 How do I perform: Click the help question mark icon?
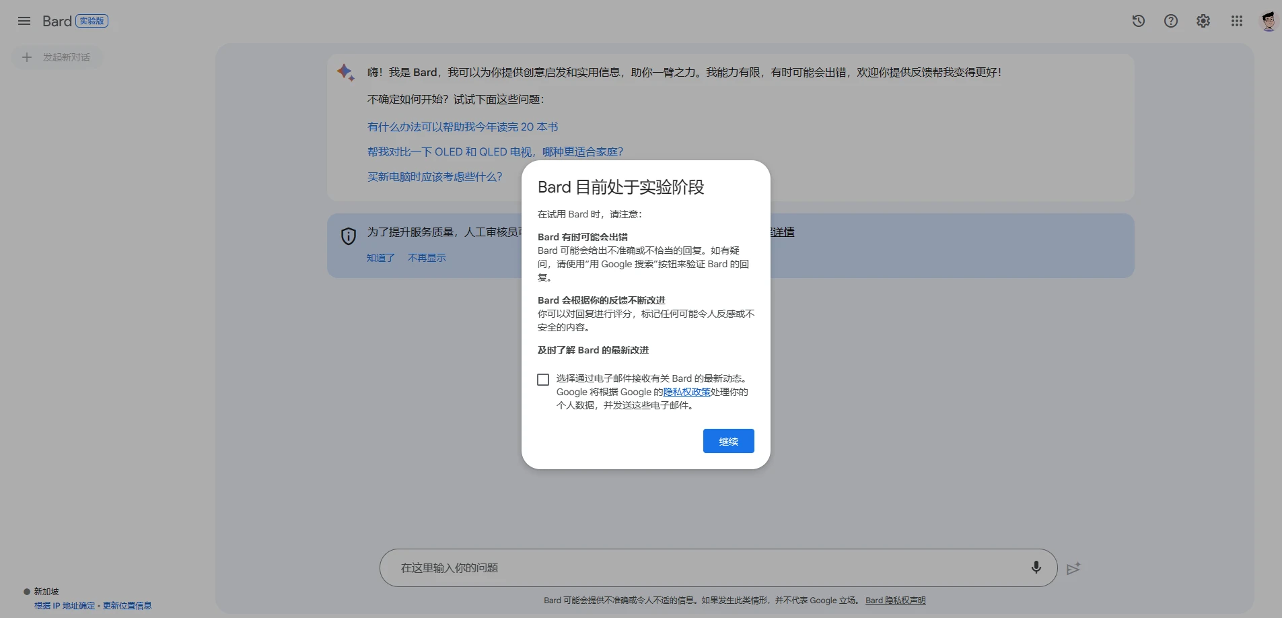1171,21
